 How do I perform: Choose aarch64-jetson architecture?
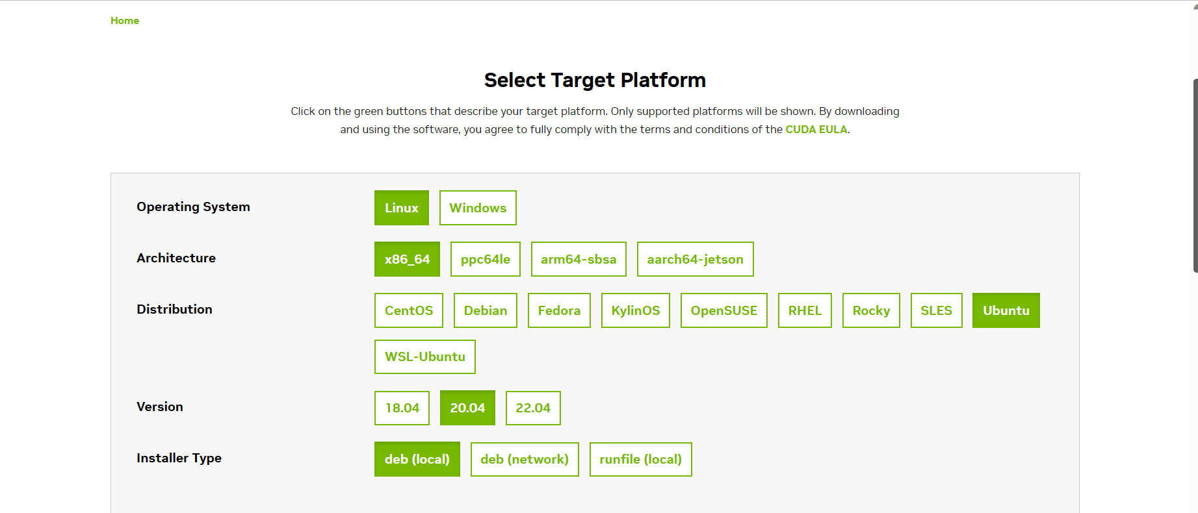tap(695, 259)
